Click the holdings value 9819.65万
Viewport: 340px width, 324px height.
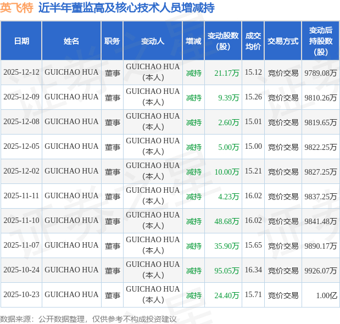tap(320, 122)
